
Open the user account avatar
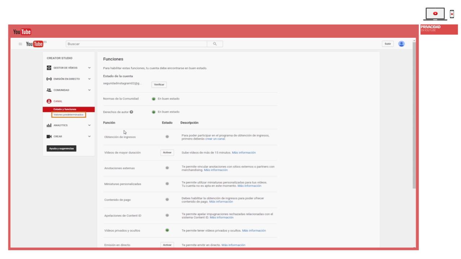pyautogui.click(x=401, y=44)
